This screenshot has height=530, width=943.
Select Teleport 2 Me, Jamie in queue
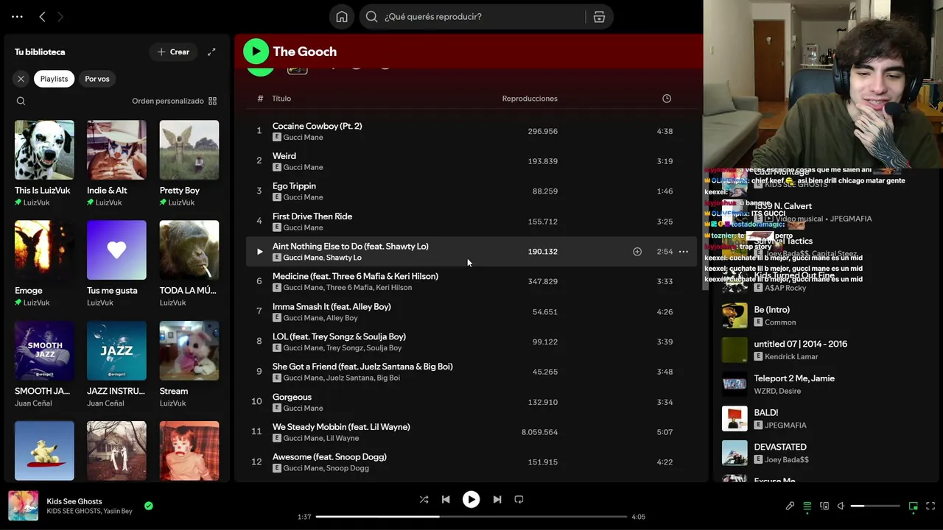[827, 384]
